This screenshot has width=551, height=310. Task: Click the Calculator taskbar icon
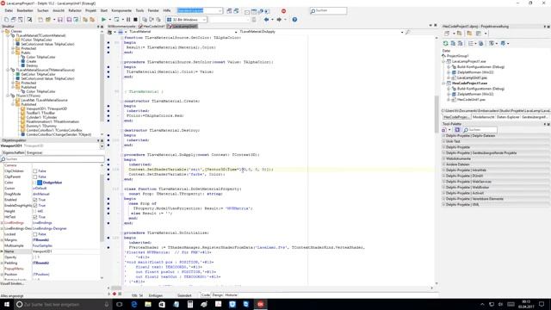(190, 304)
